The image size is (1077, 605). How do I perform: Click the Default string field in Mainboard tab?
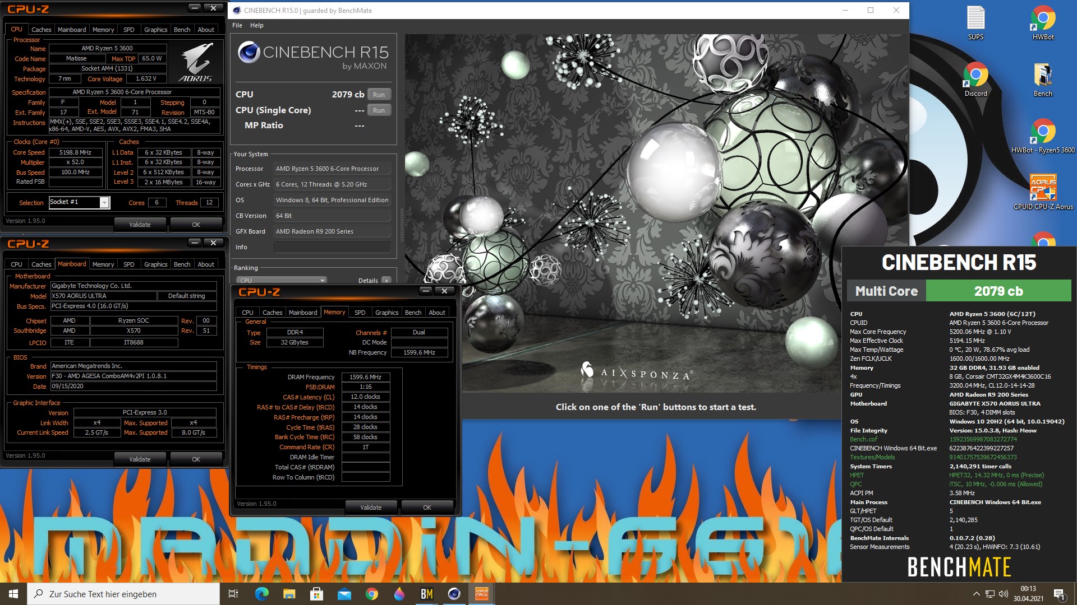(187, 296)
